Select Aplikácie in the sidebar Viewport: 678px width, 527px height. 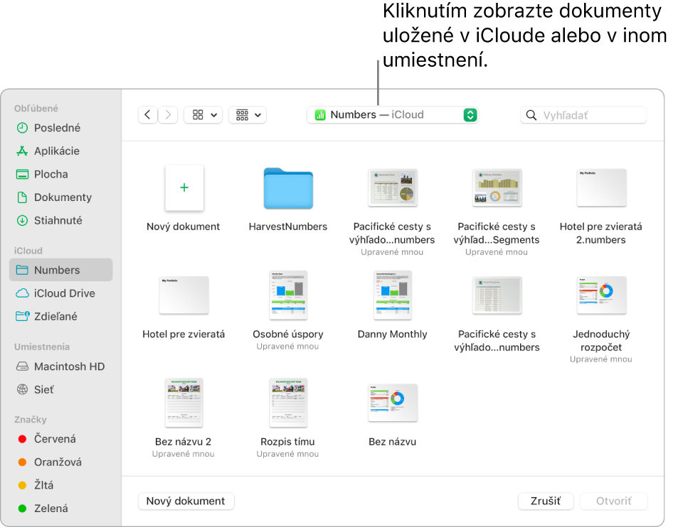point(61,151)
